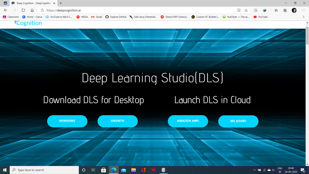This screenshot has width=309, height=174.
Task: Show more bookmarks chevron
Action: 304,17
